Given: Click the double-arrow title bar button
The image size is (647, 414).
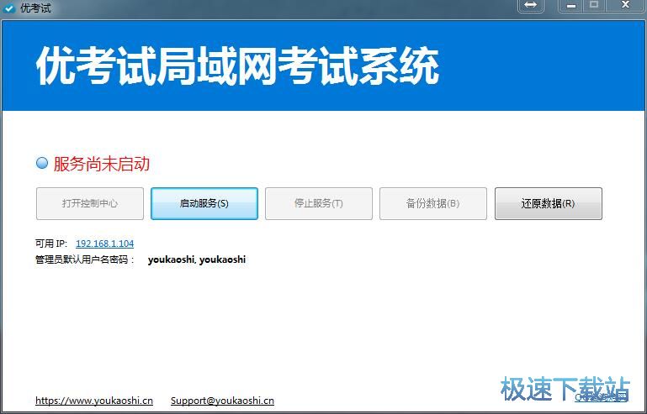Looking at the screenshot, I should pos(531,5).
